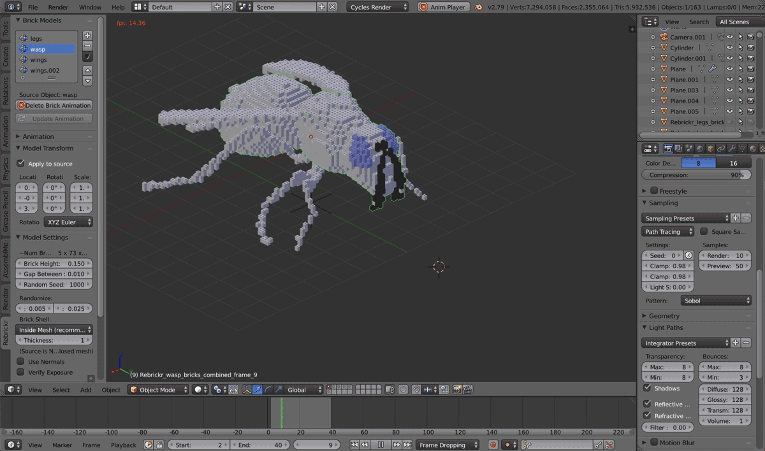Hide Plane.001 using its eye icon
The image size is (765, 451).
pyautogui.click(x=730, y=80)
